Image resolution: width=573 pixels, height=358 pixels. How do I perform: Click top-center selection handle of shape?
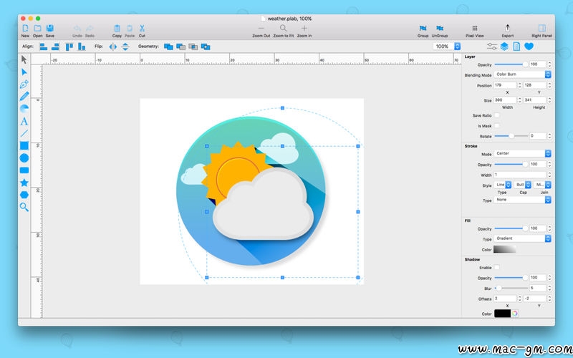click(x=282, y=146)
